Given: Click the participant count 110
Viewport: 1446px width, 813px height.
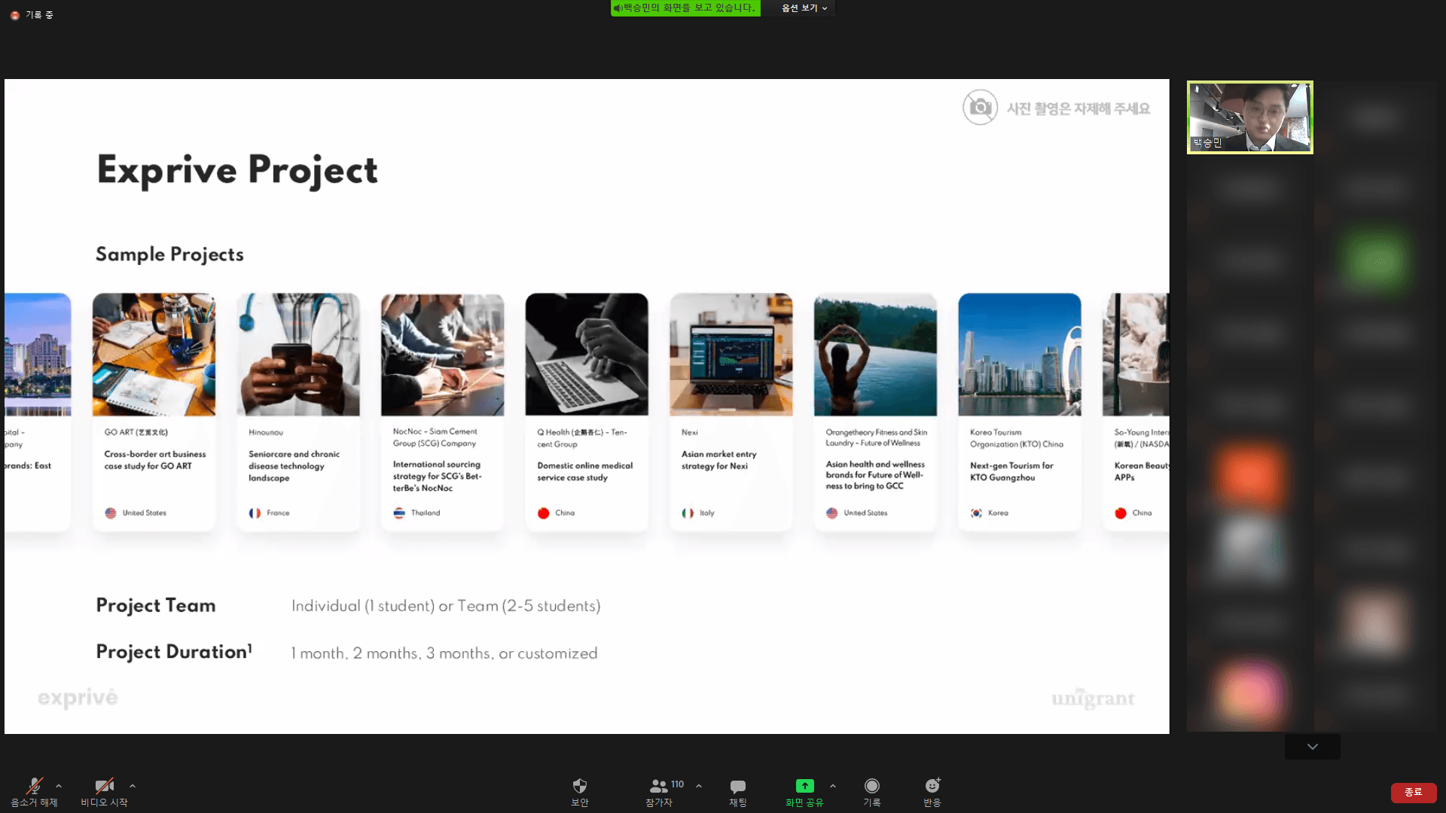Looking at the screenshot, I should point(678,784).
